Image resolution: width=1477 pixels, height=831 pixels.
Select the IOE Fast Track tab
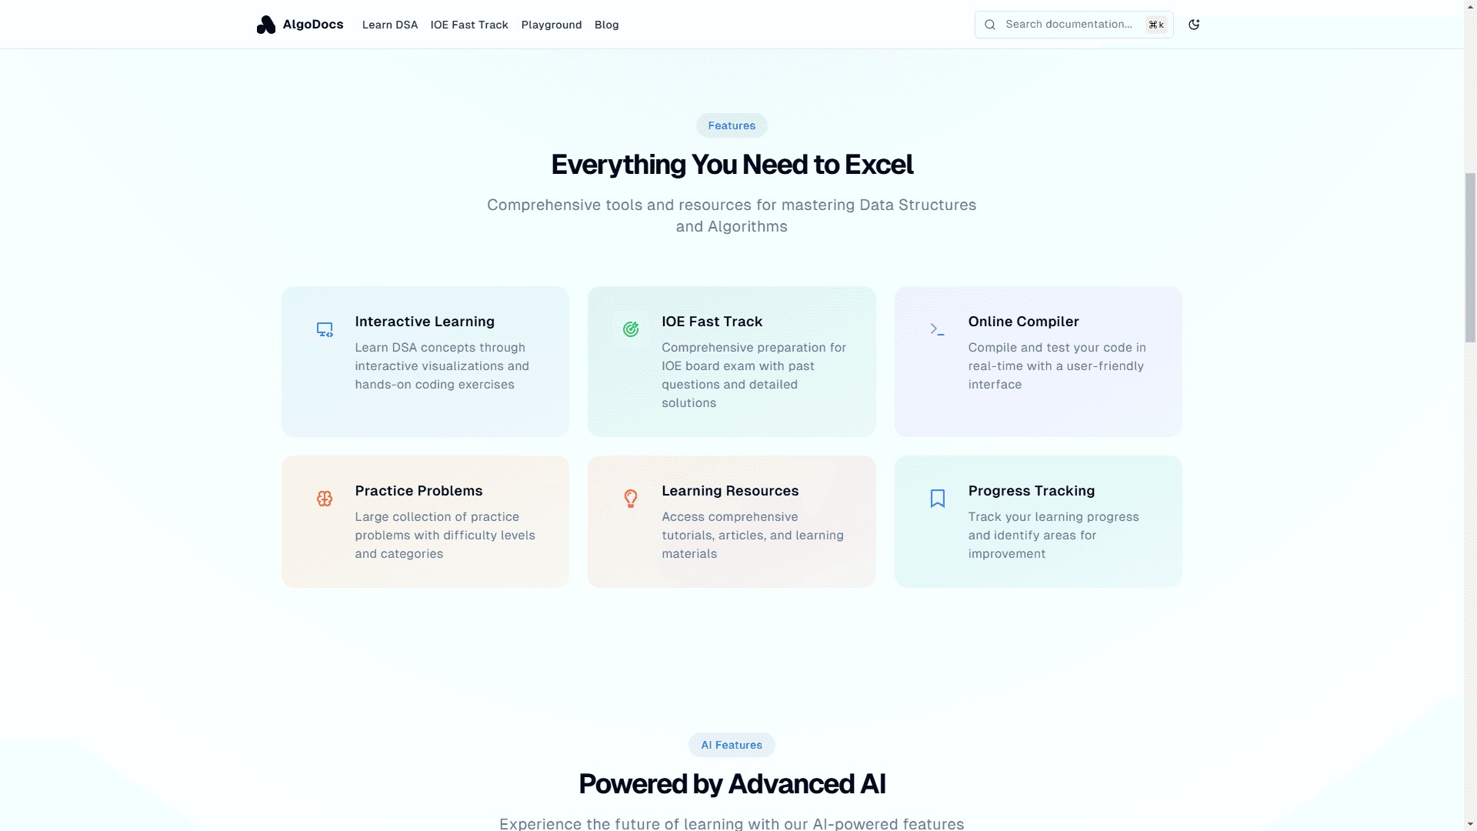coord(468,25)
